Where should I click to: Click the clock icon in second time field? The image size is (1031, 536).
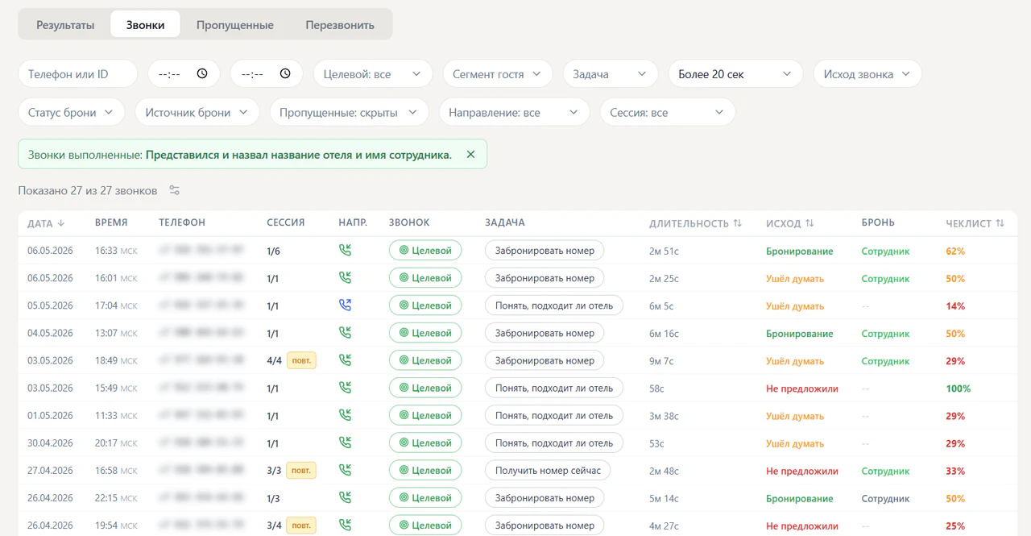point(285,73)
